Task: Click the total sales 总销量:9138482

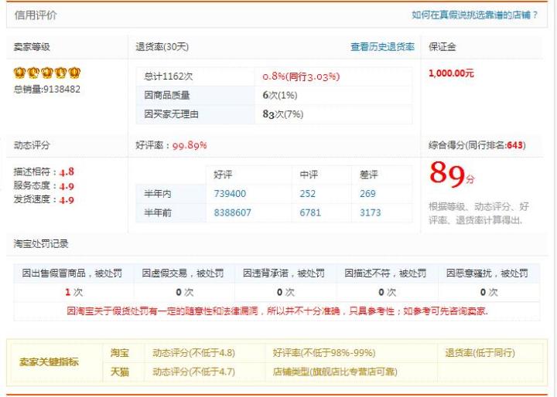Action: click(47, 89)
